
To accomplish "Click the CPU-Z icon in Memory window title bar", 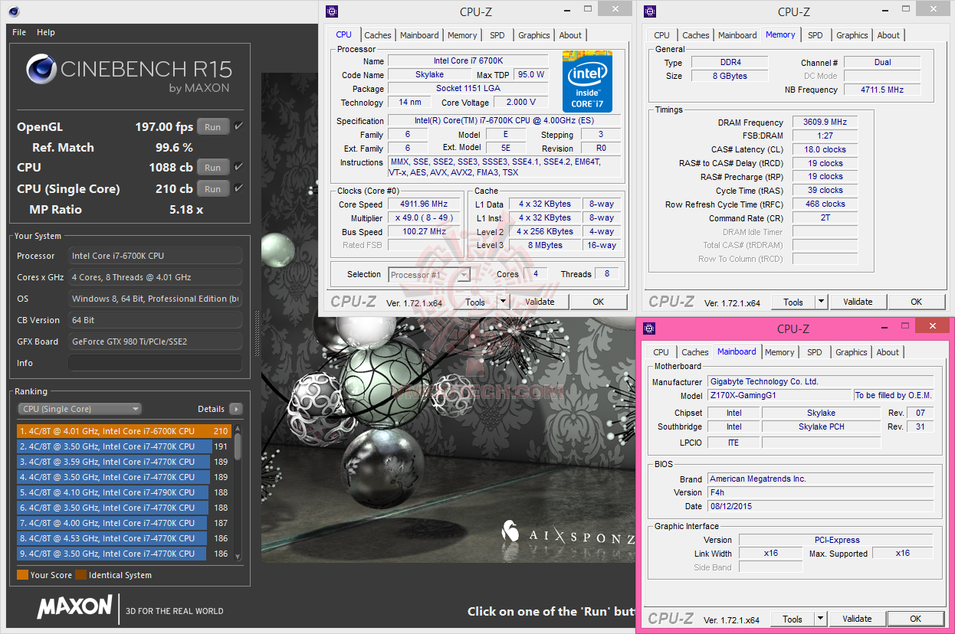I will pyautogui.click(x=650, y=11).
